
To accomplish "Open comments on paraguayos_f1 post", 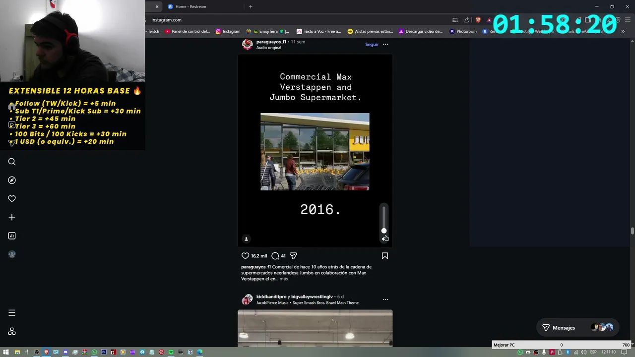I will click(275, 256).
